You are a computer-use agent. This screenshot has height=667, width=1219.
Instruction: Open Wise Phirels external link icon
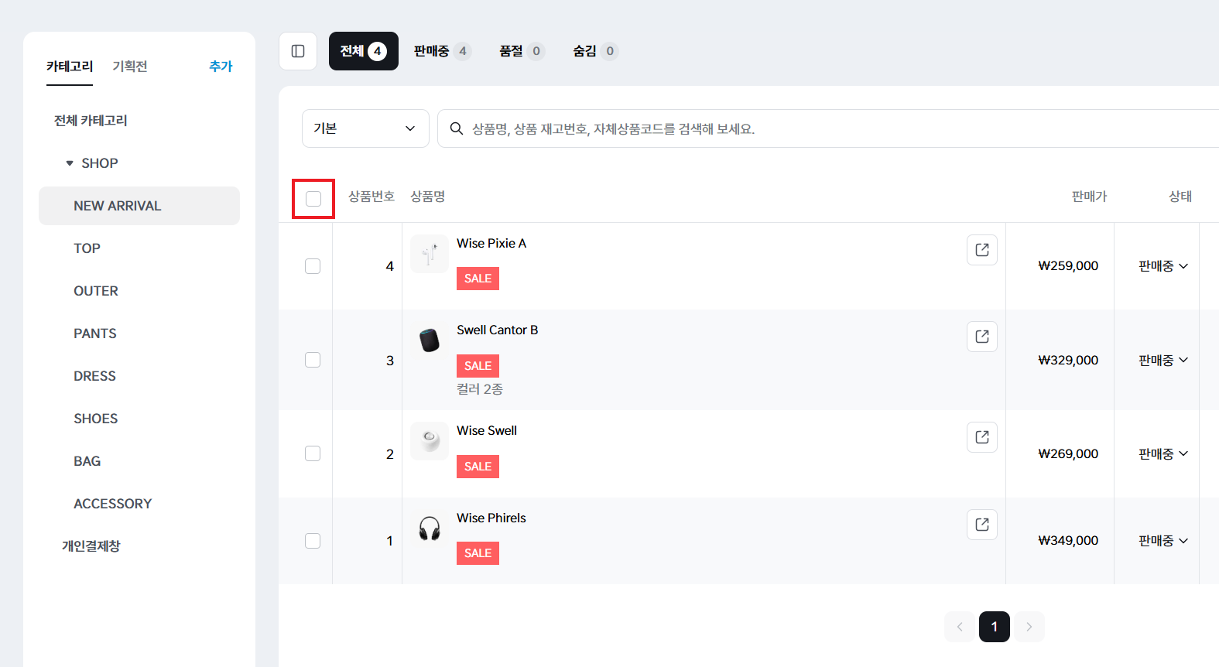[x=981, y=525]
